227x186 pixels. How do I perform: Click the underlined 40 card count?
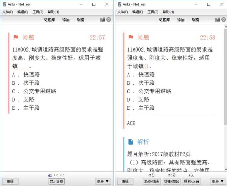point(50,175)
